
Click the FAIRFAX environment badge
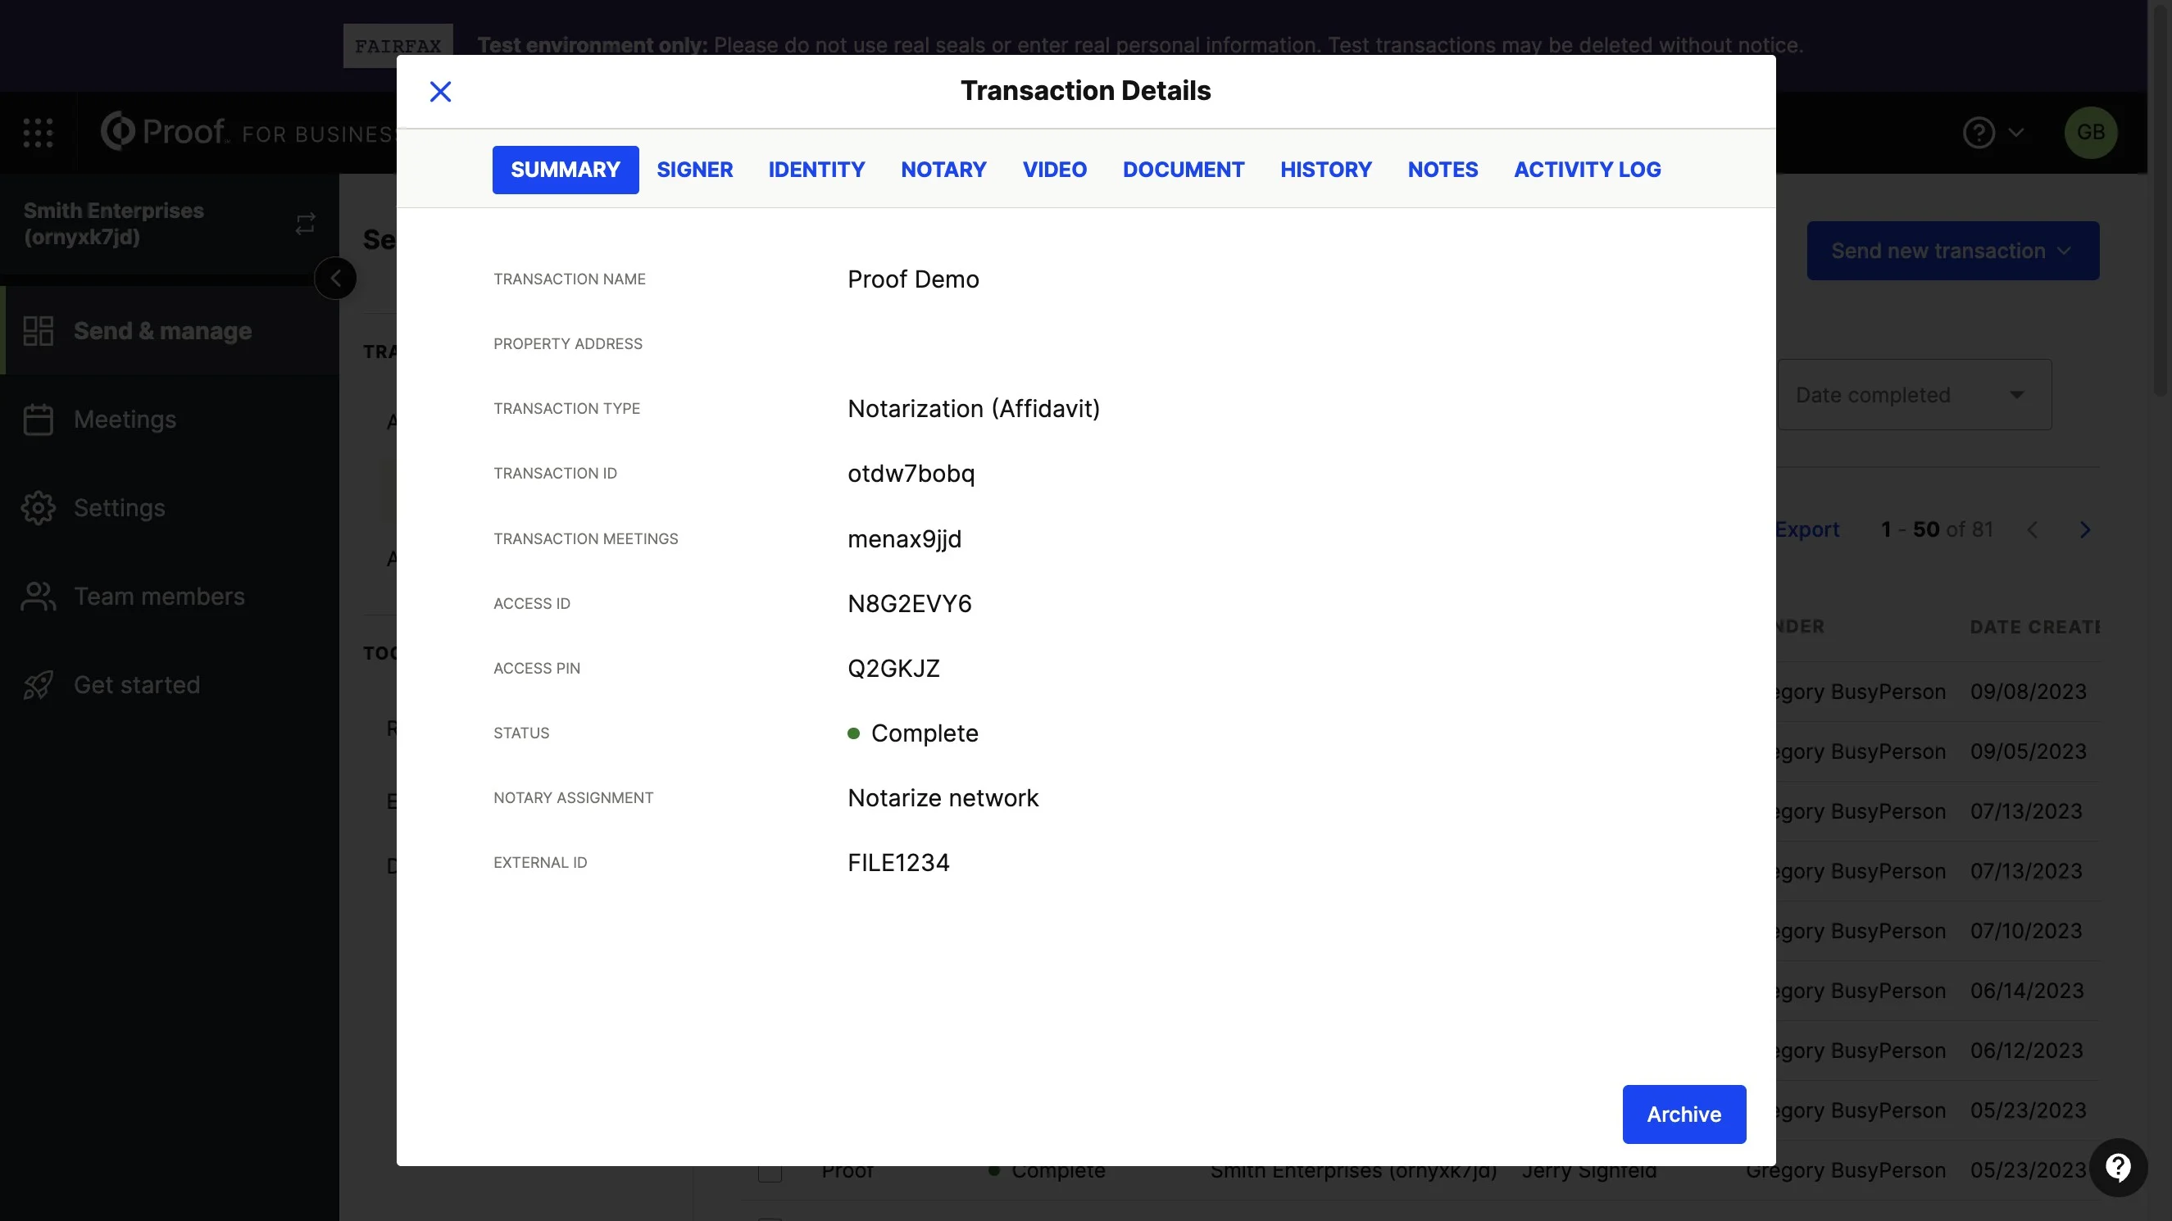(398, 46)
